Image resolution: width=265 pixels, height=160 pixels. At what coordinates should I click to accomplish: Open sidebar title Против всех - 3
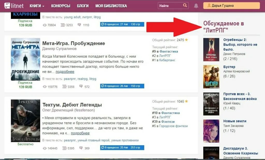coord(240,96)
